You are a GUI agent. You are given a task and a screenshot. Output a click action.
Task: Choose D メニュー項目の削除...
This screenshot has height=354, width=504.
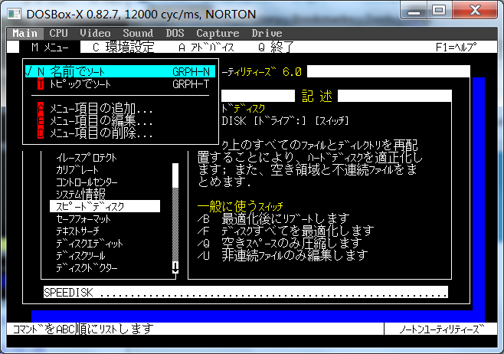pyautogui.click(x=95, y=133)
